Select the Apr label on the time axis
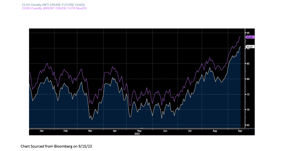This screenshot has height=151, width=290. (115, 131)
